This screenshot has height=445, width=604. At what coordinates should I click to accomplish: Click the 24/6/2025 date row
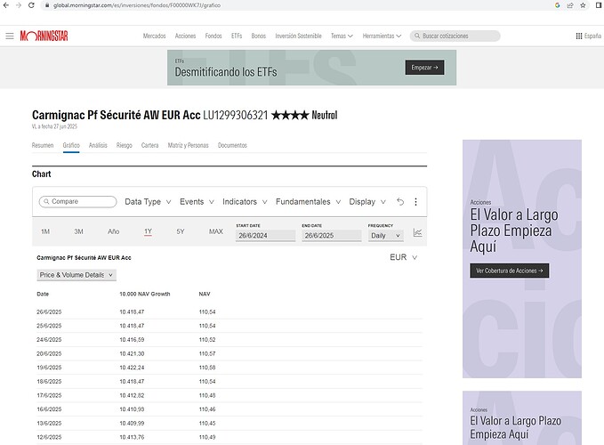[230, 339]
